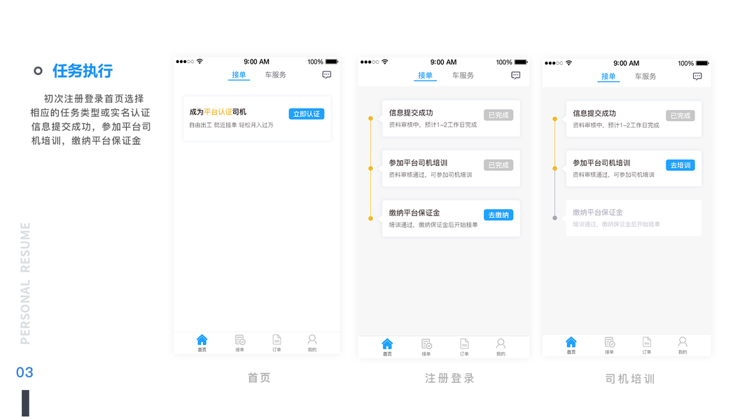This screenshot has width=747, height=420.
Task: Open message icon on 首页 screen
Action: pos(327,75)
